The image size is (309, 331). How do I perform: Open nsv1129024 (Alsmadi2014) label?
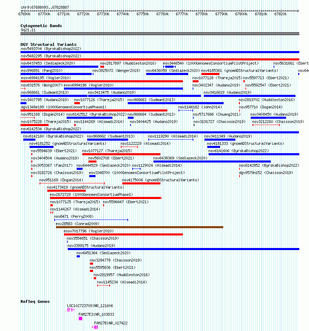[x=157, y=165]
